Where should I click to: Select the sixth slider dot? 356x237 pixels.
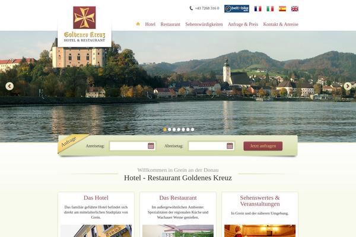pyautogui.click(x=187, y=130)
